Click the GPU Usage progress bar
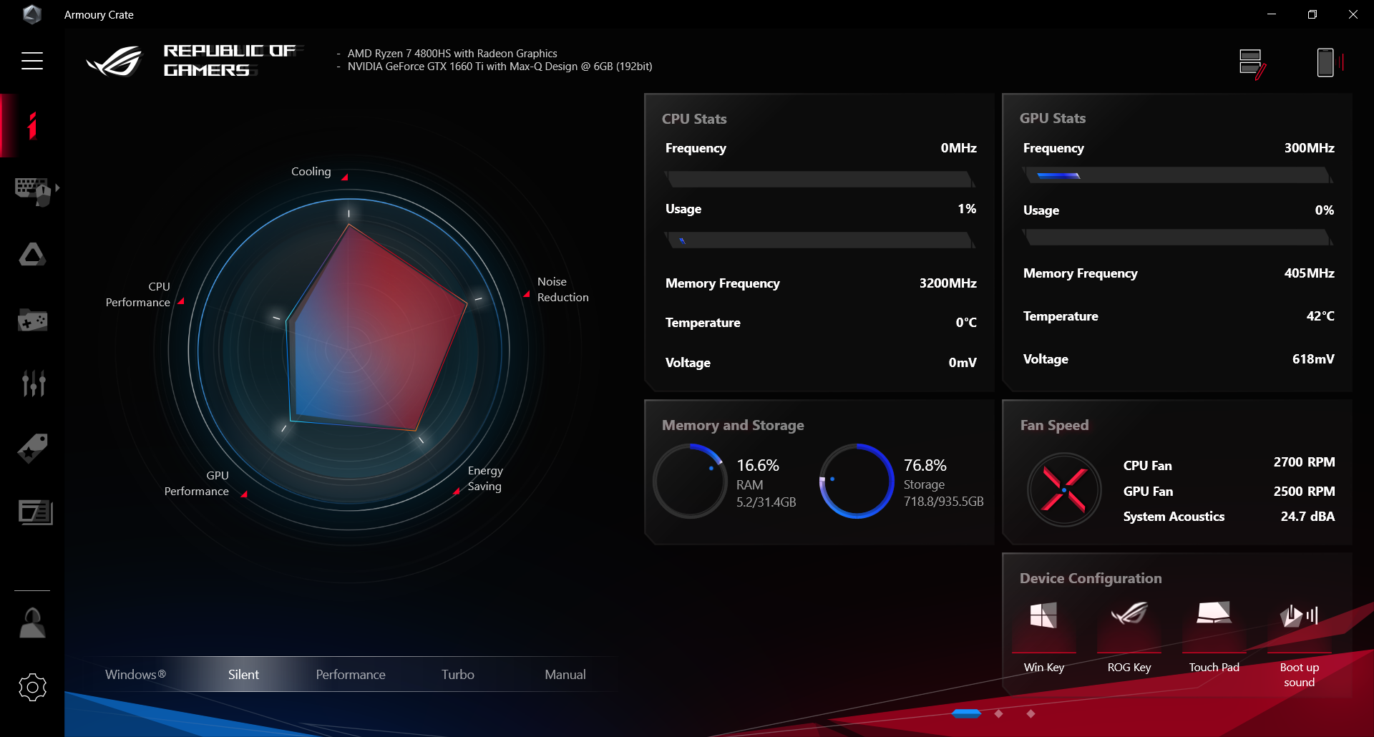Screen dimensions: 1374x737 tap(1178, 237)
